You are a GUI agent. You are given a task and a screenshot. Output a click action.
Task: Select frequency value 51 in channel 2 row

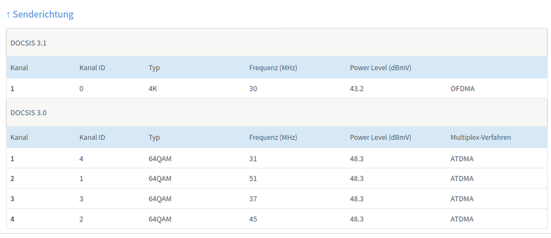(253, 179)
